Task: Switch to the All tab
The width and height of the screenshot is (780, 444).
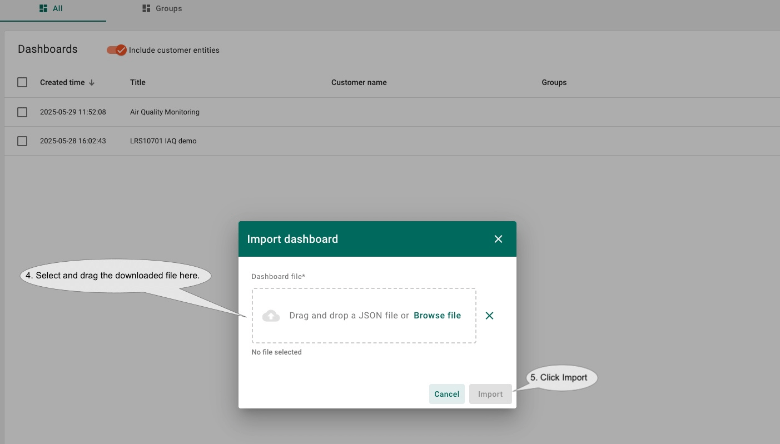Action: [52, 9]
